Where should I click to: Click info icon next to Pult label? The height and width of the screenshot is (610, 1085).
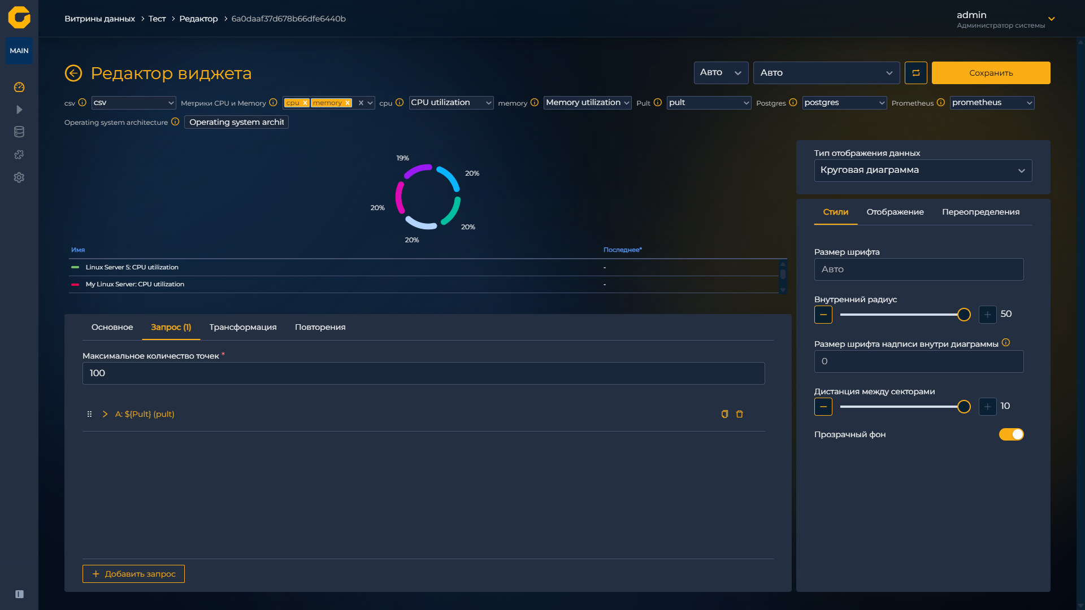point(658,102)
